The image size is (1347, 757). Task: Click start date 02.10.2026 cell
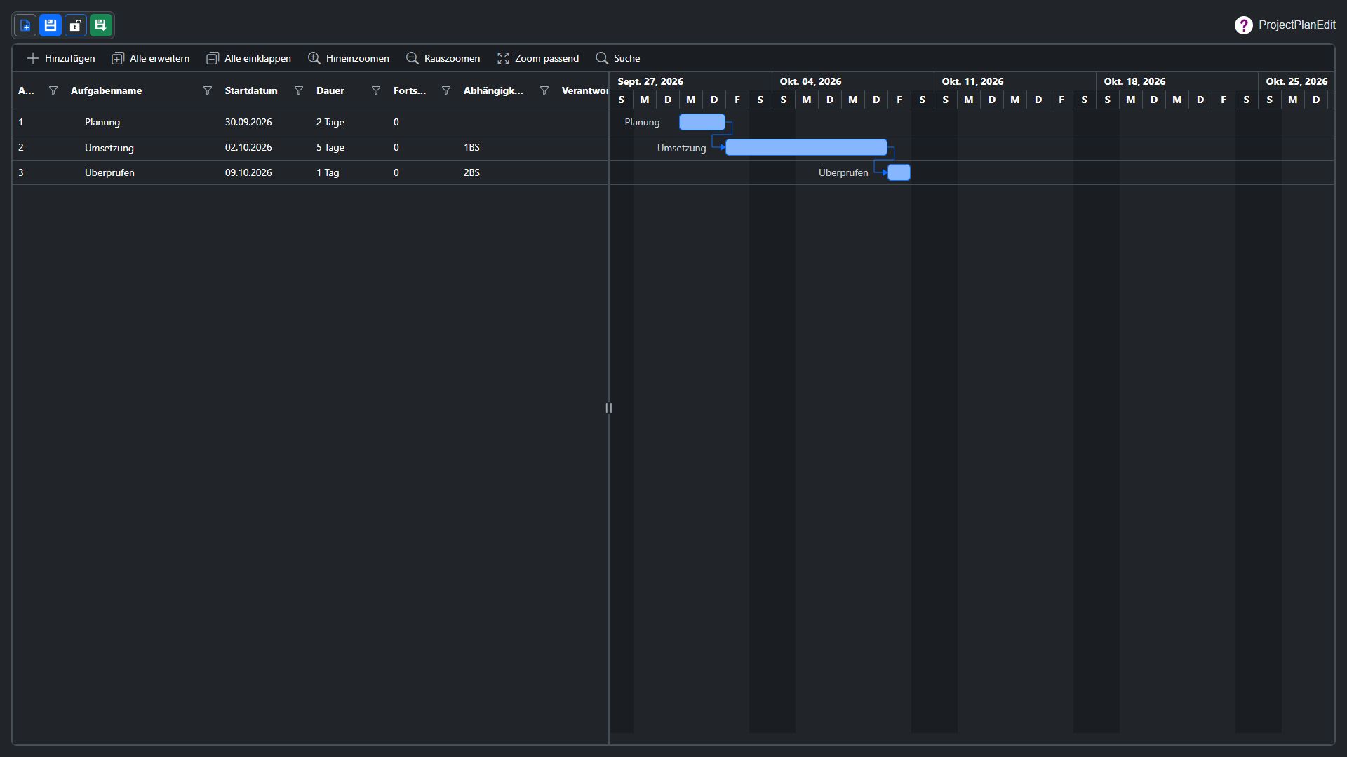[x=248, y=147]
